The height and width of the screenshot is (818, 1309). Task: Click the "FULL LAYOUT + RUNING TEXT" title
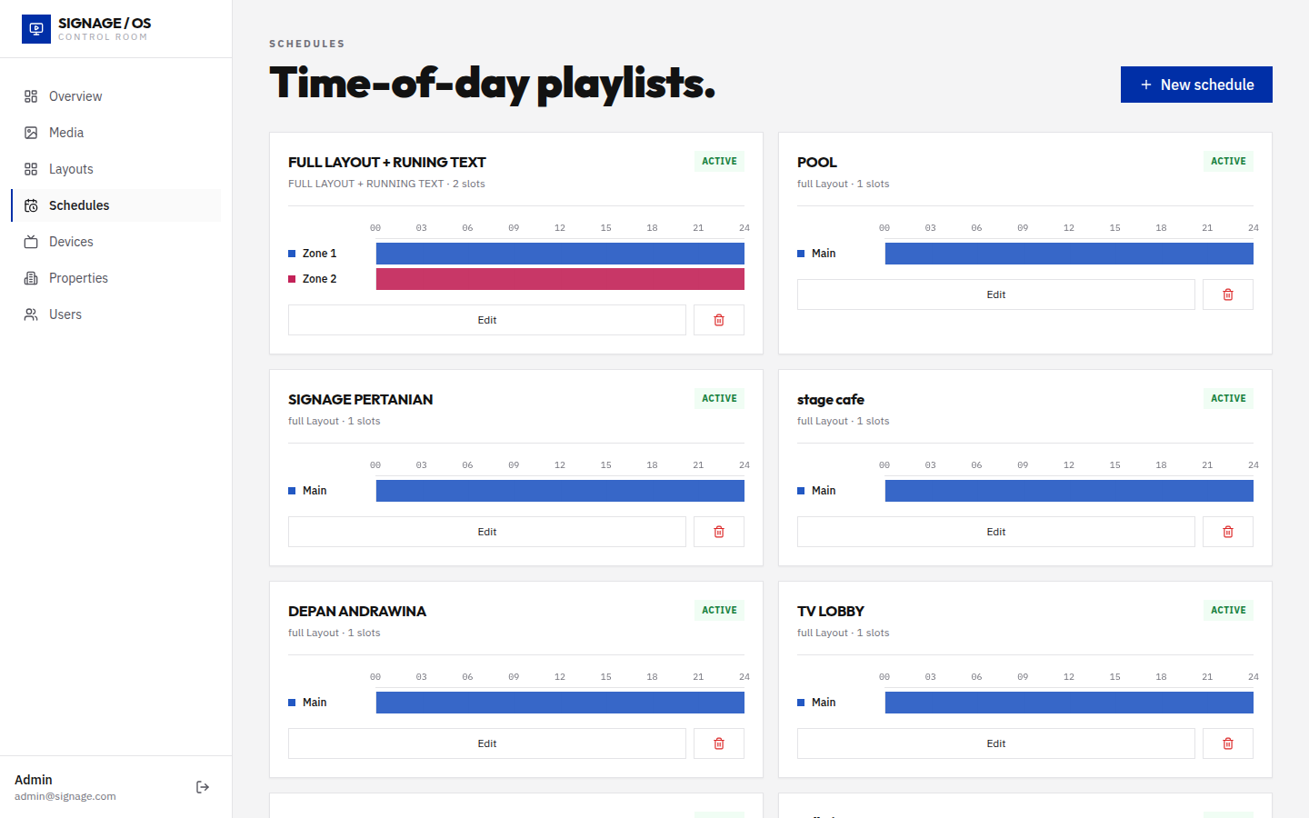point(387,163)
